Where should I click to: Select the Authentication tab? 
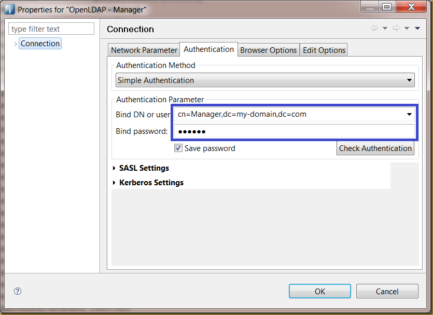pyautogui.click(x=209, y=49)
